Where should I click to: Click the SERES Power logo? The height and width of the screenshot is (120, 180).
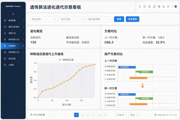13,6
